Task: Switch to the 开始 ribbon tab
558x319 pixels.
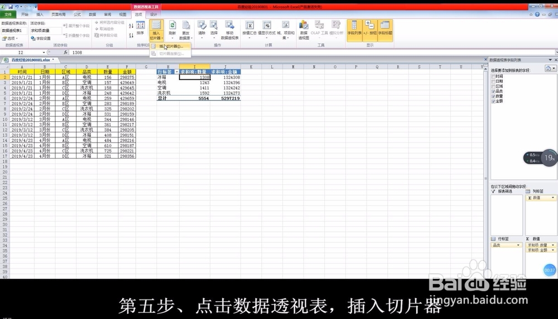Action: 25,15
